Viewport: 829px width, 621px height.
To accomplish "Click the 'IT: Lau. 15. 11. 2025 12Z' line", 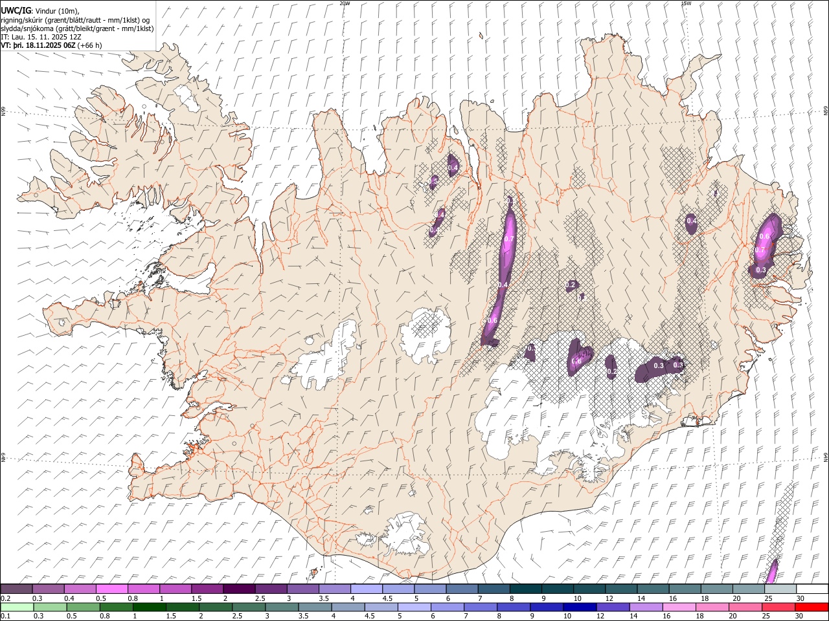I will (41, 37).
